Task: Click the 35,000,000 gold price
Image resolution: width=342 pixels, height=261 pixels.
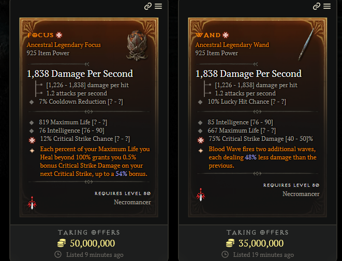Action: pyautogui.click(x=261, y=243)
